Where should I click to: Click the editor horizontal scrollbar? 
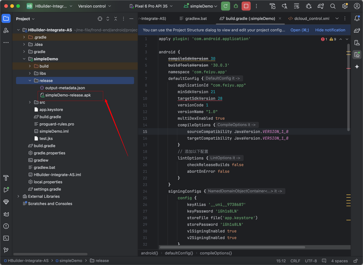point(232,247)
